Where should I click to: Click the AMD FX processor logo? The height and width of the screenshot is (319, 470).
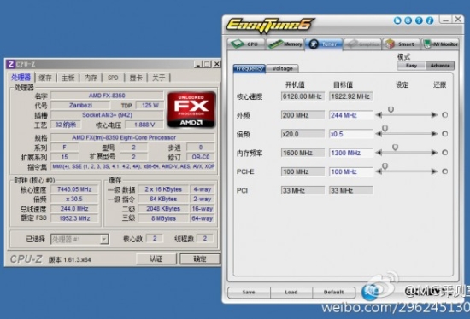[191, 110]
